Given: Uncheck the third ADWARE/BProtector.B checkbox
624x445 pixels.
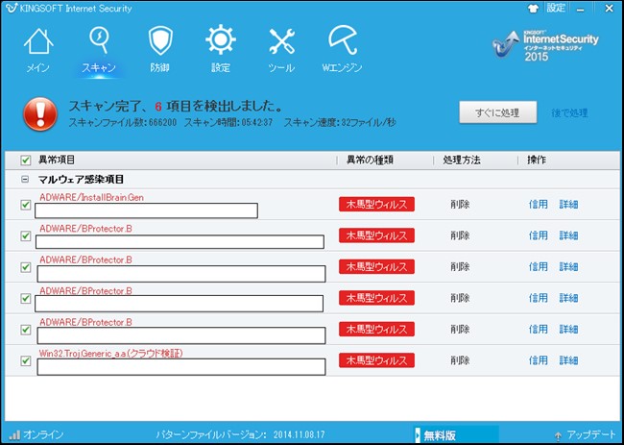Looking at the screenshot, I should click(x=26, y=298).
